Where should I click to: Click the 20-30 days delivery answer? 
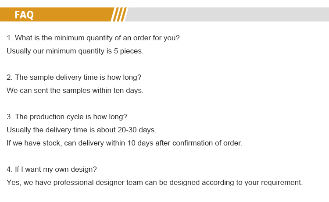pos(81,130)
